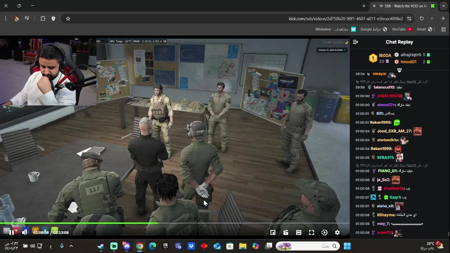Go forward in browser history

[432, 19]
